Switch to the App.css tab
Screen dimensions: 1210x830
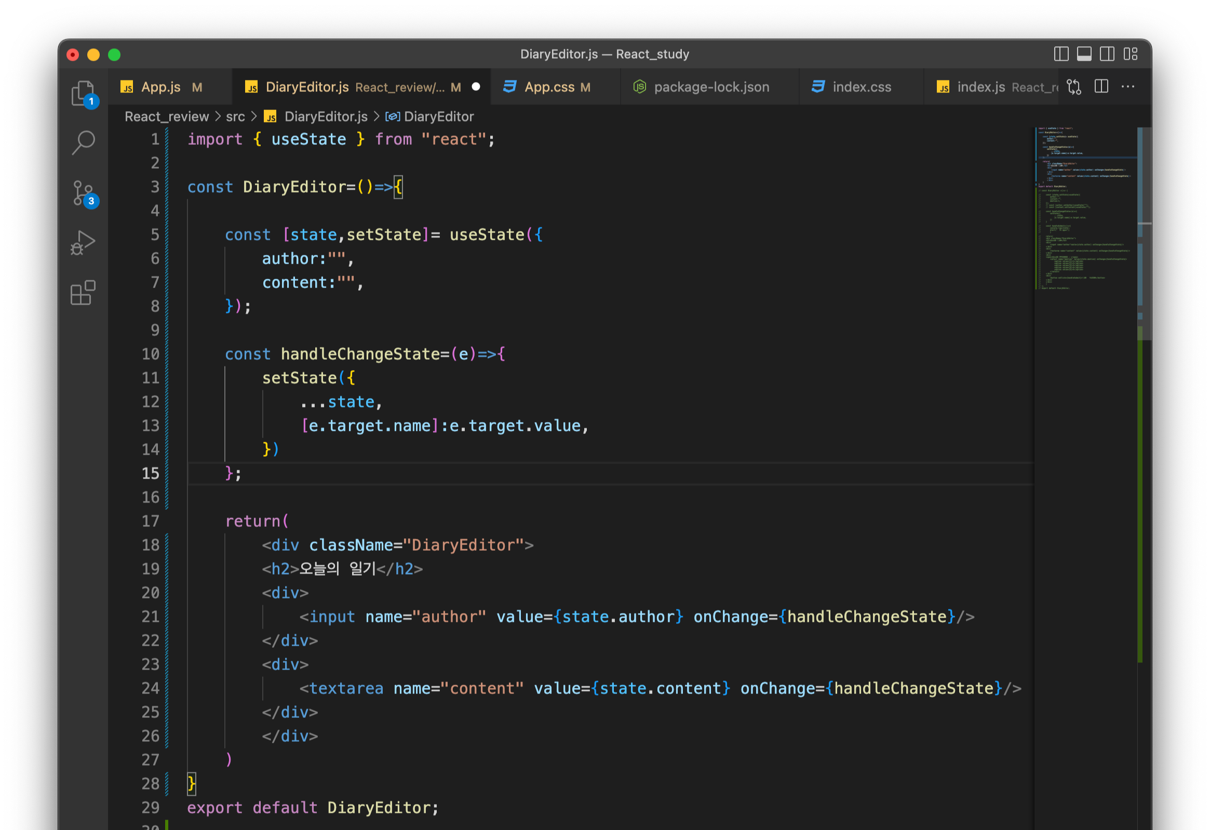[x=549, y=87]
